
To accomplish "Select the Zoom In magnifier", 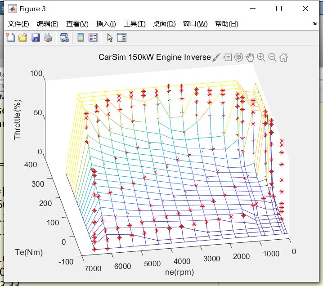I will [261, 57].
